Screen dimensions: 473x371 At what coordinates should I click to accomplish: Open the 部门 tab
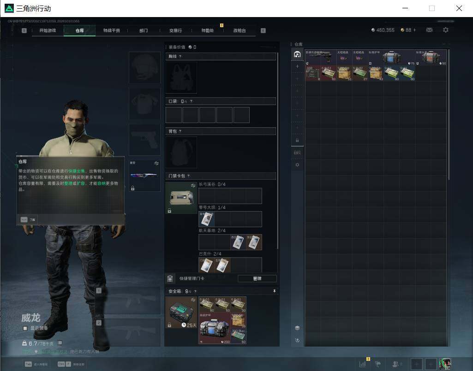pos(144,30)
